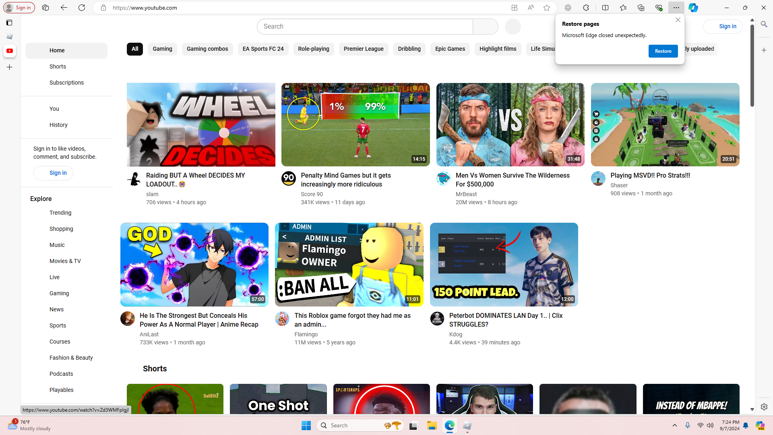Toggle the vertical tabs icon
Image resolution: width=773 pixels, height=435 pixels.
pyautogui.click(x=9, y=23)
